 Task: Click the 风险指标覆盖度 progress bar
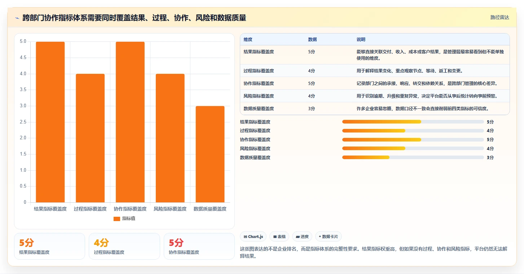(x=413, y=148)
